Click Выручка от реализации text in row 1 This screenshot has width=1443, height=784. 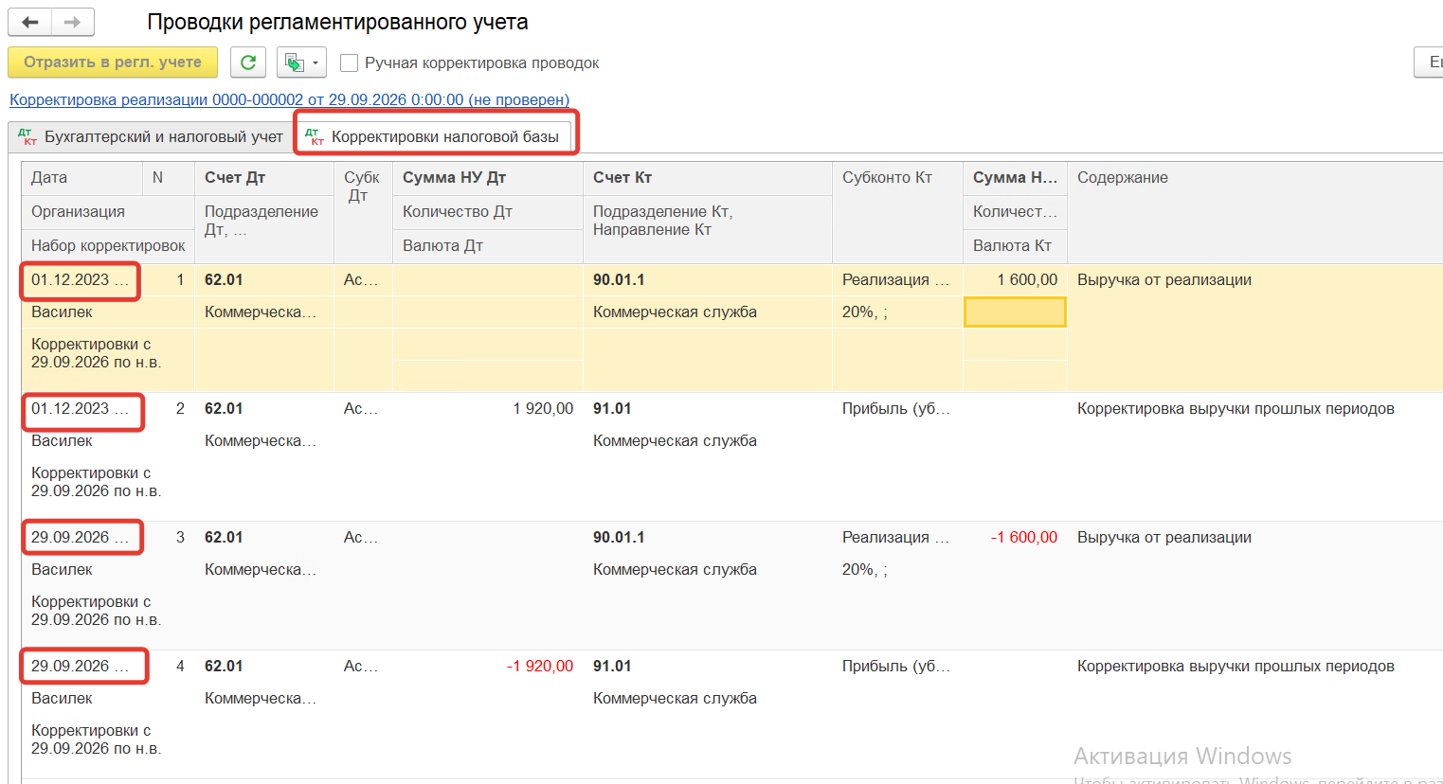[x=1164, y=279]
